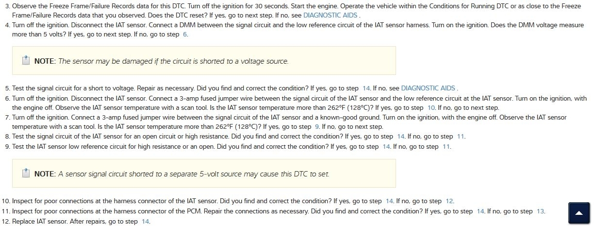This screenshot has width=596, height=227.
Task: Click note icon beside 5-volt source note
Action: pos(26,174)
